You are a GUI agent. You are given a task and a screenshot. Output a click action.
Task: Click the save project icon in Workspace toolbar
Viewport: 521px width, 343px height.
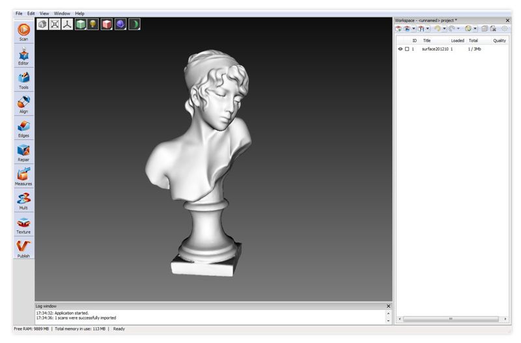coord(421,29)
